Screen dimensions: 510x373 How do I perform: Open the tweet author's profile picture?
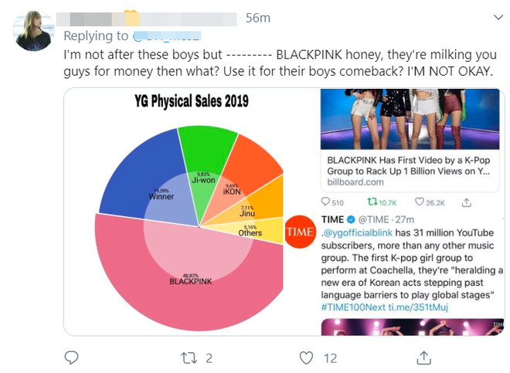(x=33, y=31)
